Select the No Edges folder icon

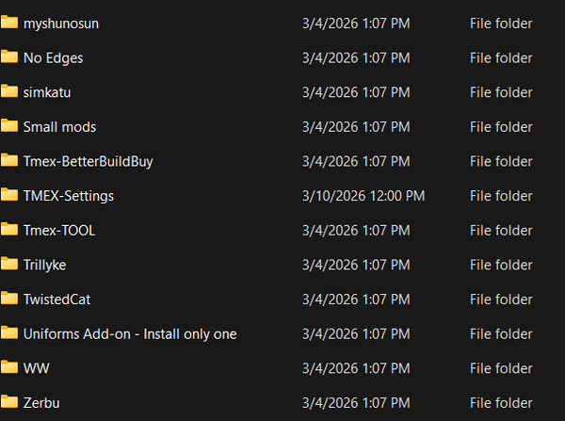[x=9, y=57]
